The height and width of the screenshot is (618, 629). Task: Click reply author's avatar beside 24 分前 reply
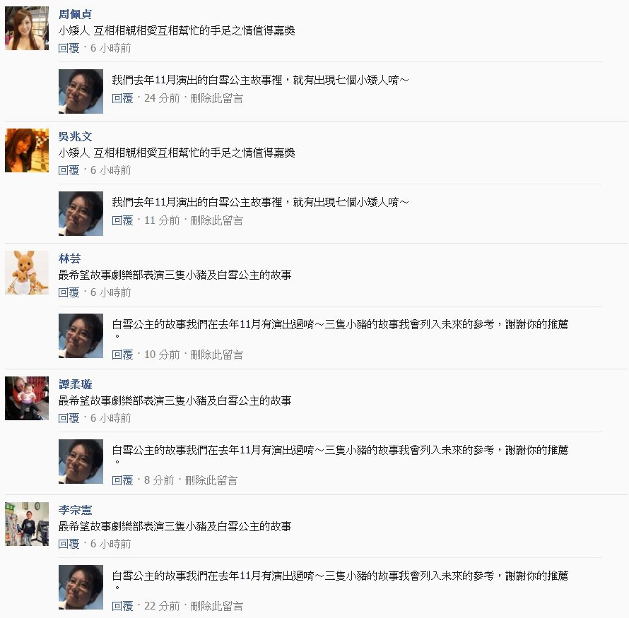(x=81, y=91)
